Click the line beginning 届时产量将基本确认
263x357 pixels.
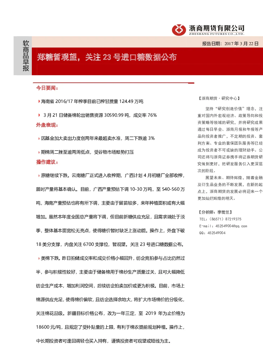(110, 189)
